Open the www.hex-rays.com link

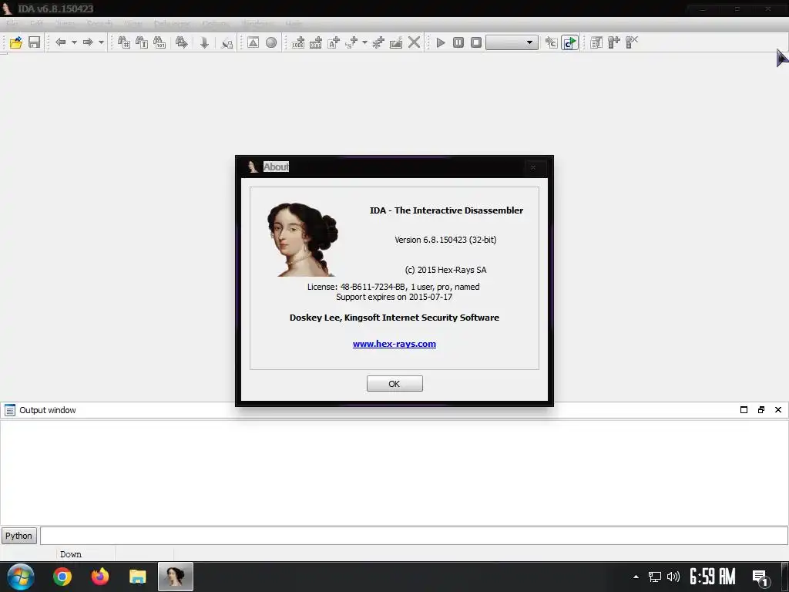click(x=394, y=344)
